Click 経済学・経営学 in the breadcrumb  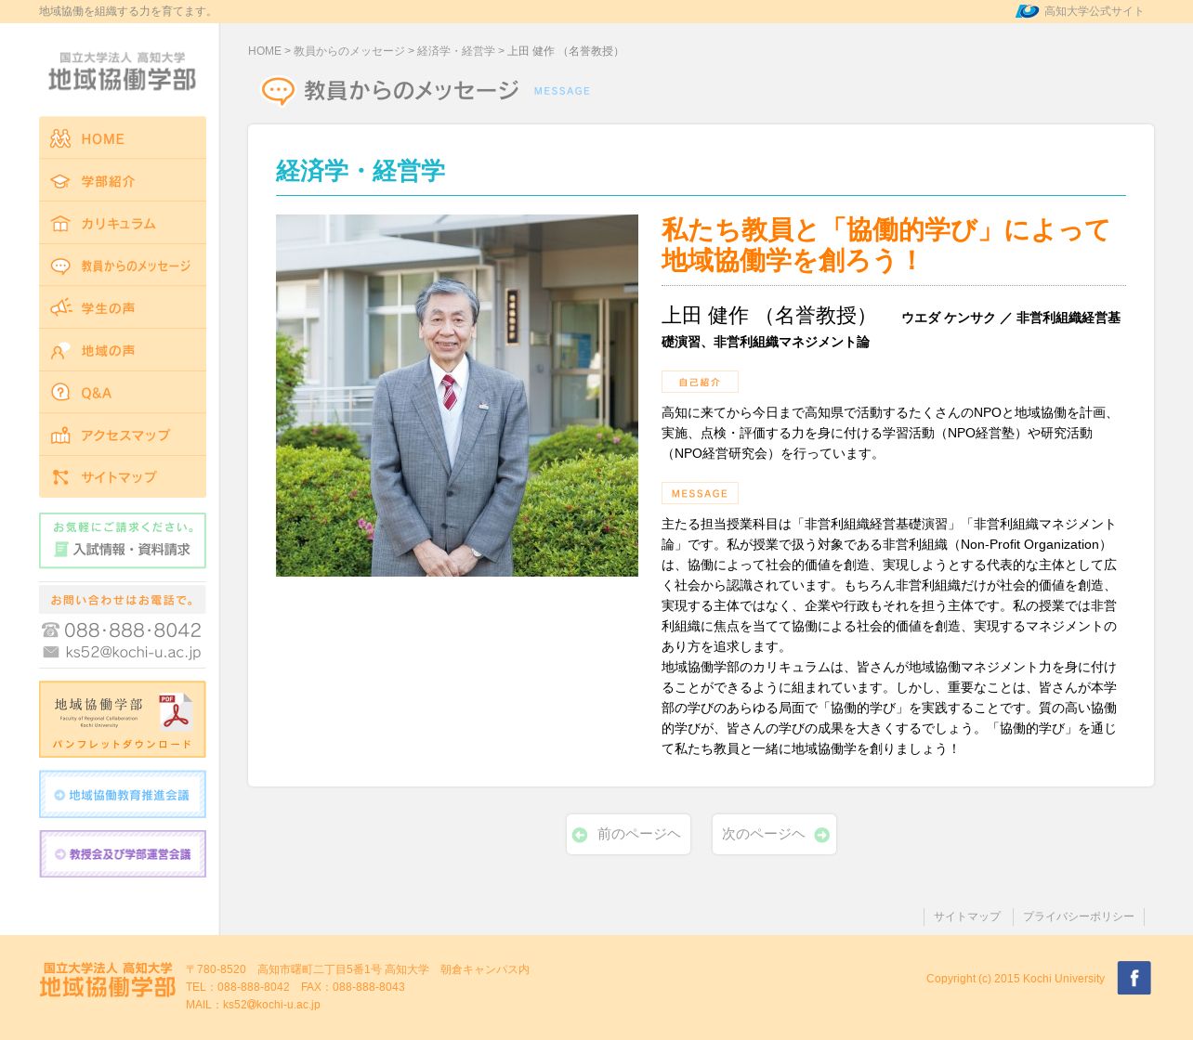coord(456,51)
